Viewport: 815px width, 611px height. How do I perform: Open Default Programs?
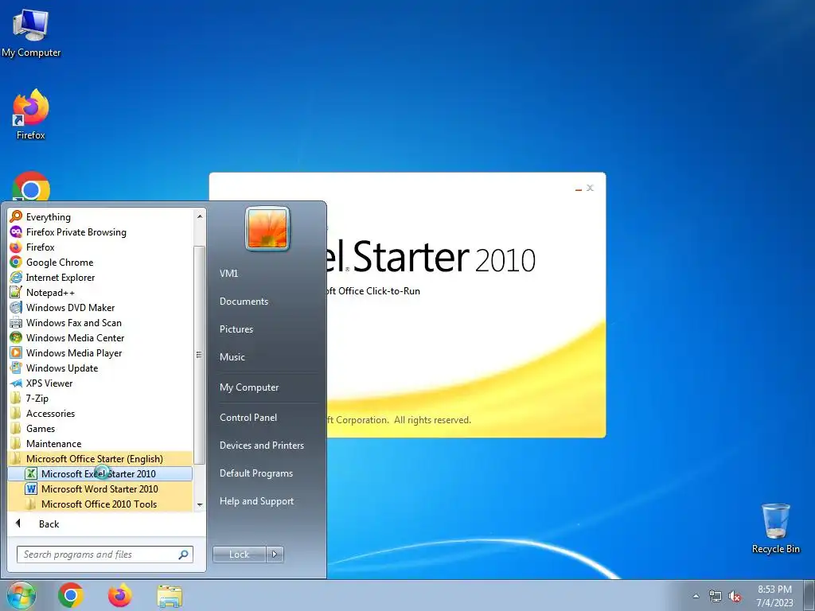tap(255, 473)
